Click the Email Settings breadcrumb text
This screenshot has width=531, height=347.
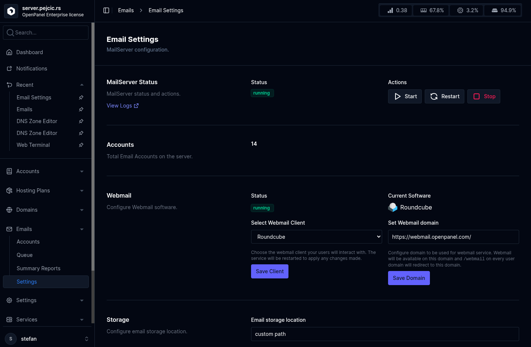click(166, 10)
